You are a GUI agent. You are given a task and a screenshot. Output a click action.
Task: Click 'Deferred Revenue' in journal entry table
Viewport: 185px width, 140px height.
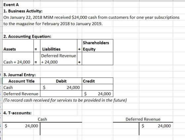tap(21, 94)
